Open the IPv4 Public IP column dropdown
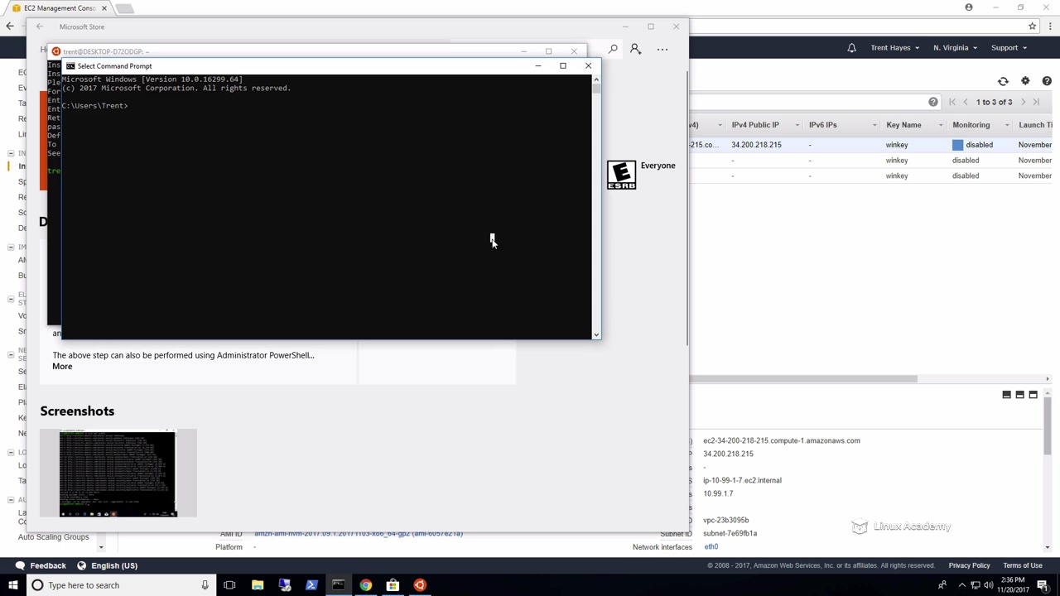Image resolution: width=1060 pixels, height=596 pixels. (797, 125)
